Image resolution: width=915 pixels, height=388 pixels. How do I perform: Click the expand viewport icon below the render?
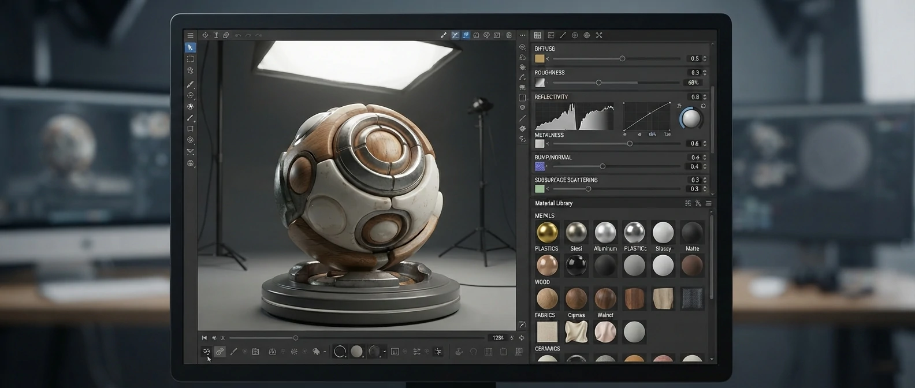tap(522, 325)
